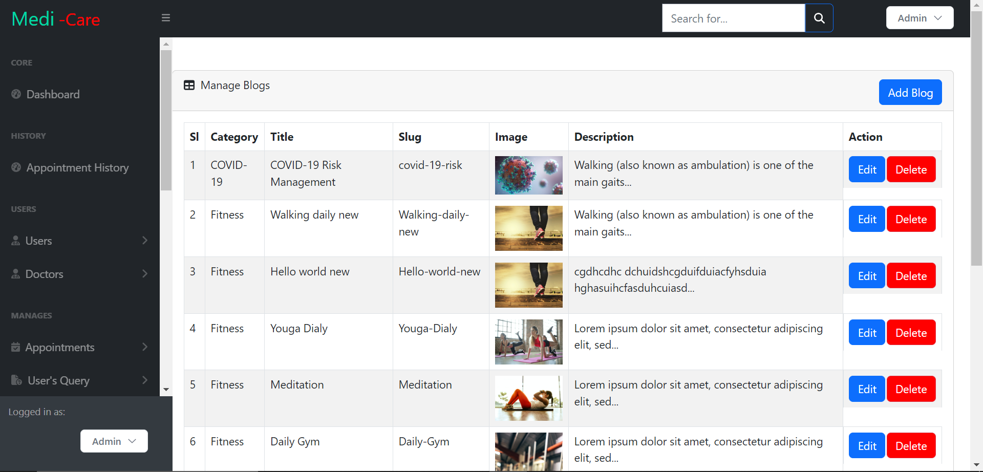The height and width of the screenshot is (472, 983).
Task: Select Appointment History in the sidebar
Action: click(x=77, y=167)
